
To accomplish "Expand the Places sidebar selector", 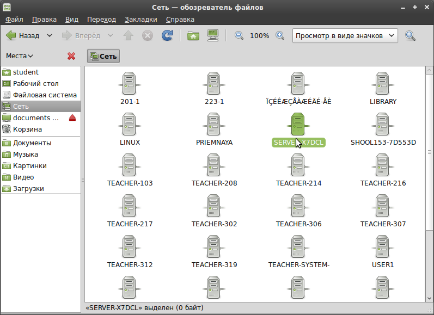I will pyautogui.click(x=20, y=56).
